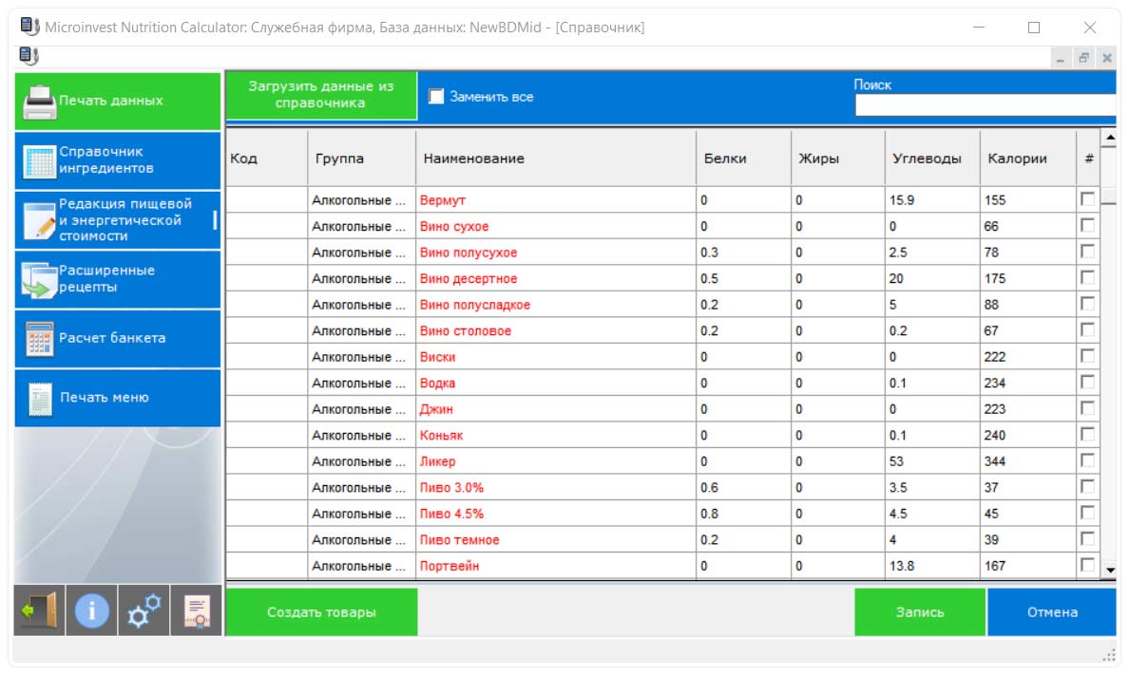This screenshot has height=675, width=1129.
Task: Sort by the Наименование column header
Action: coord(556,159)
